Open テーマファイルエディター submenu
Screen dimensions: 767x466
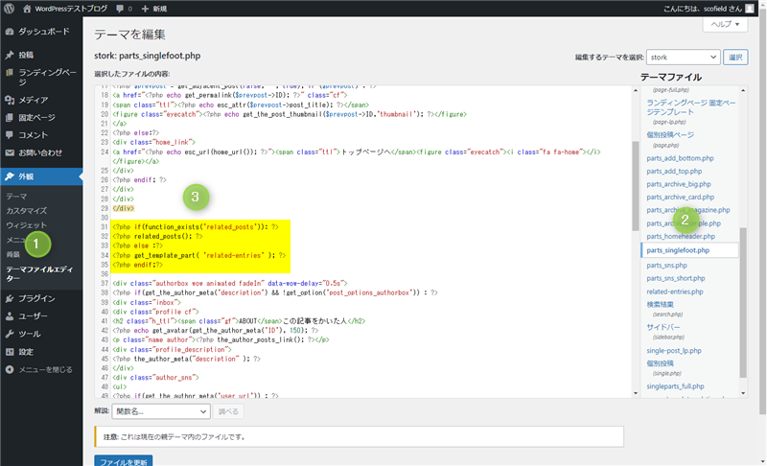(x=39, y=273)
